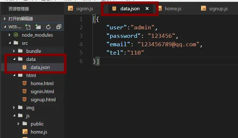Click the "110" value on line 5
238x138 pixels.
coord(136,53)
